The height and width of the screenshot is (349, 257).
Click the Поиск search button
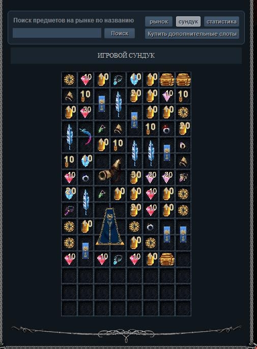[x=120, y=33]
